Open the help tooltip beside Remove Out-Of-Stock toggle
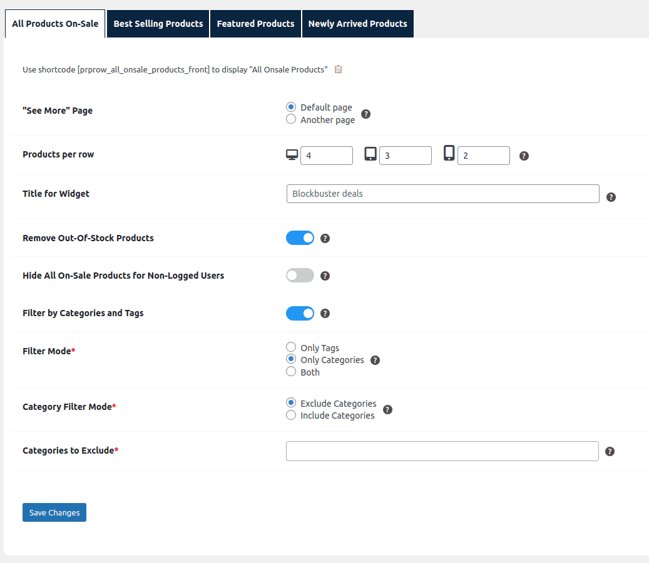Image resolution: width=649 pixels, height=563 pixels. click(325, 237)
